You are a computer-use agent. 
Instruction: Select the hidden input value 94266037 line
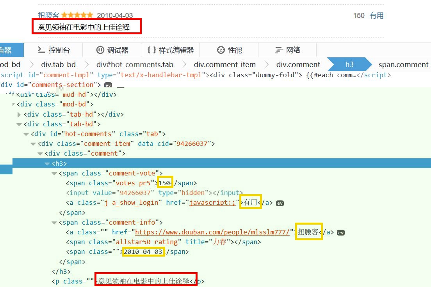(154, 193)
